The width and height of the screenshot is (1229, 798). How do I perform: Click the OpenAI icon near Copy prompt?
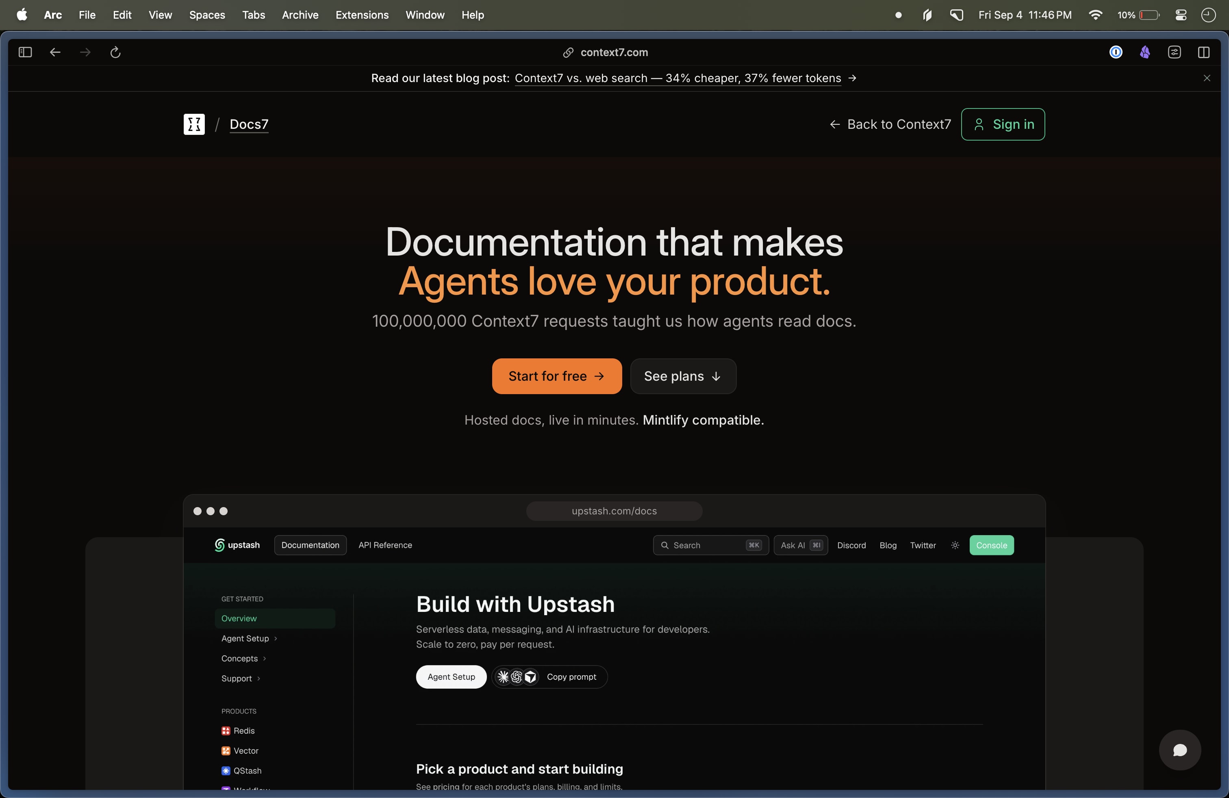click(517, 677)
